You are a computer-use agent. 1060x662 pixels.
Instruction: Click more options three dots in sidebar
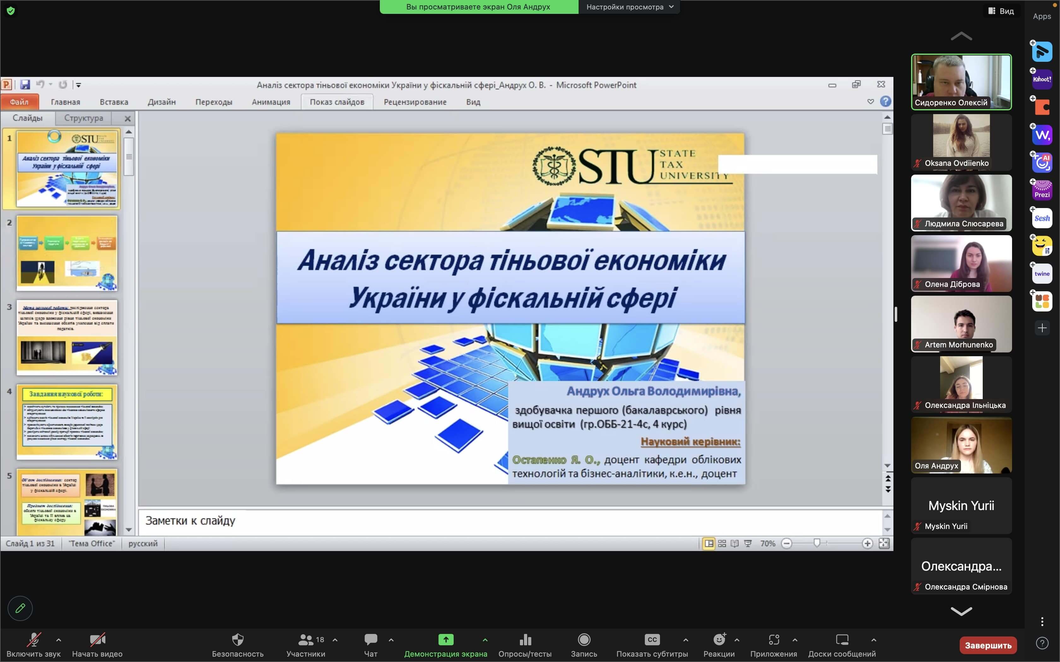pos(1042,621)
